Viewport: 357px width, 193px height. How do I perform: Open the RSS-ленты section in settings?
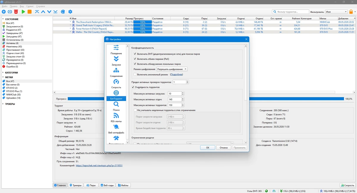pyautogui.click(x=116, y=118)
